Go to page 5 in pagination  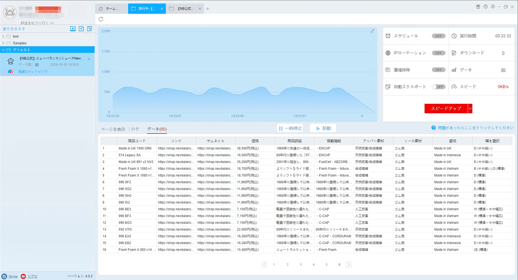click(326, 264)
